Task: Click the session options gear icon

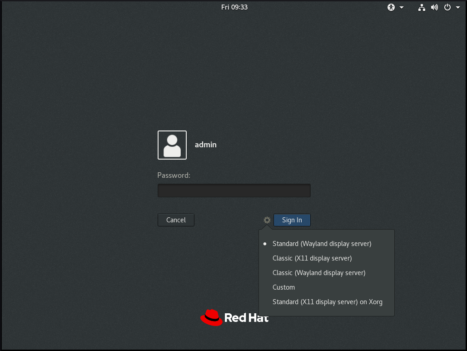Action: pyautogui.click(x=267, y=220)
